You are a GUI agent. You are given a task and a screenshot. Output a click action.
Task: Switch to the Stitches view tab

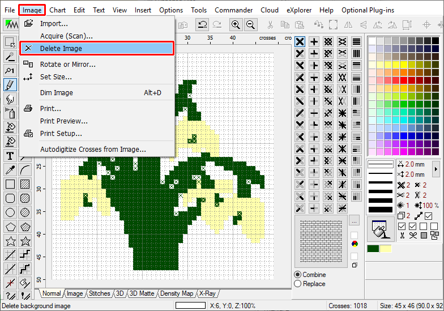[100, 293]
